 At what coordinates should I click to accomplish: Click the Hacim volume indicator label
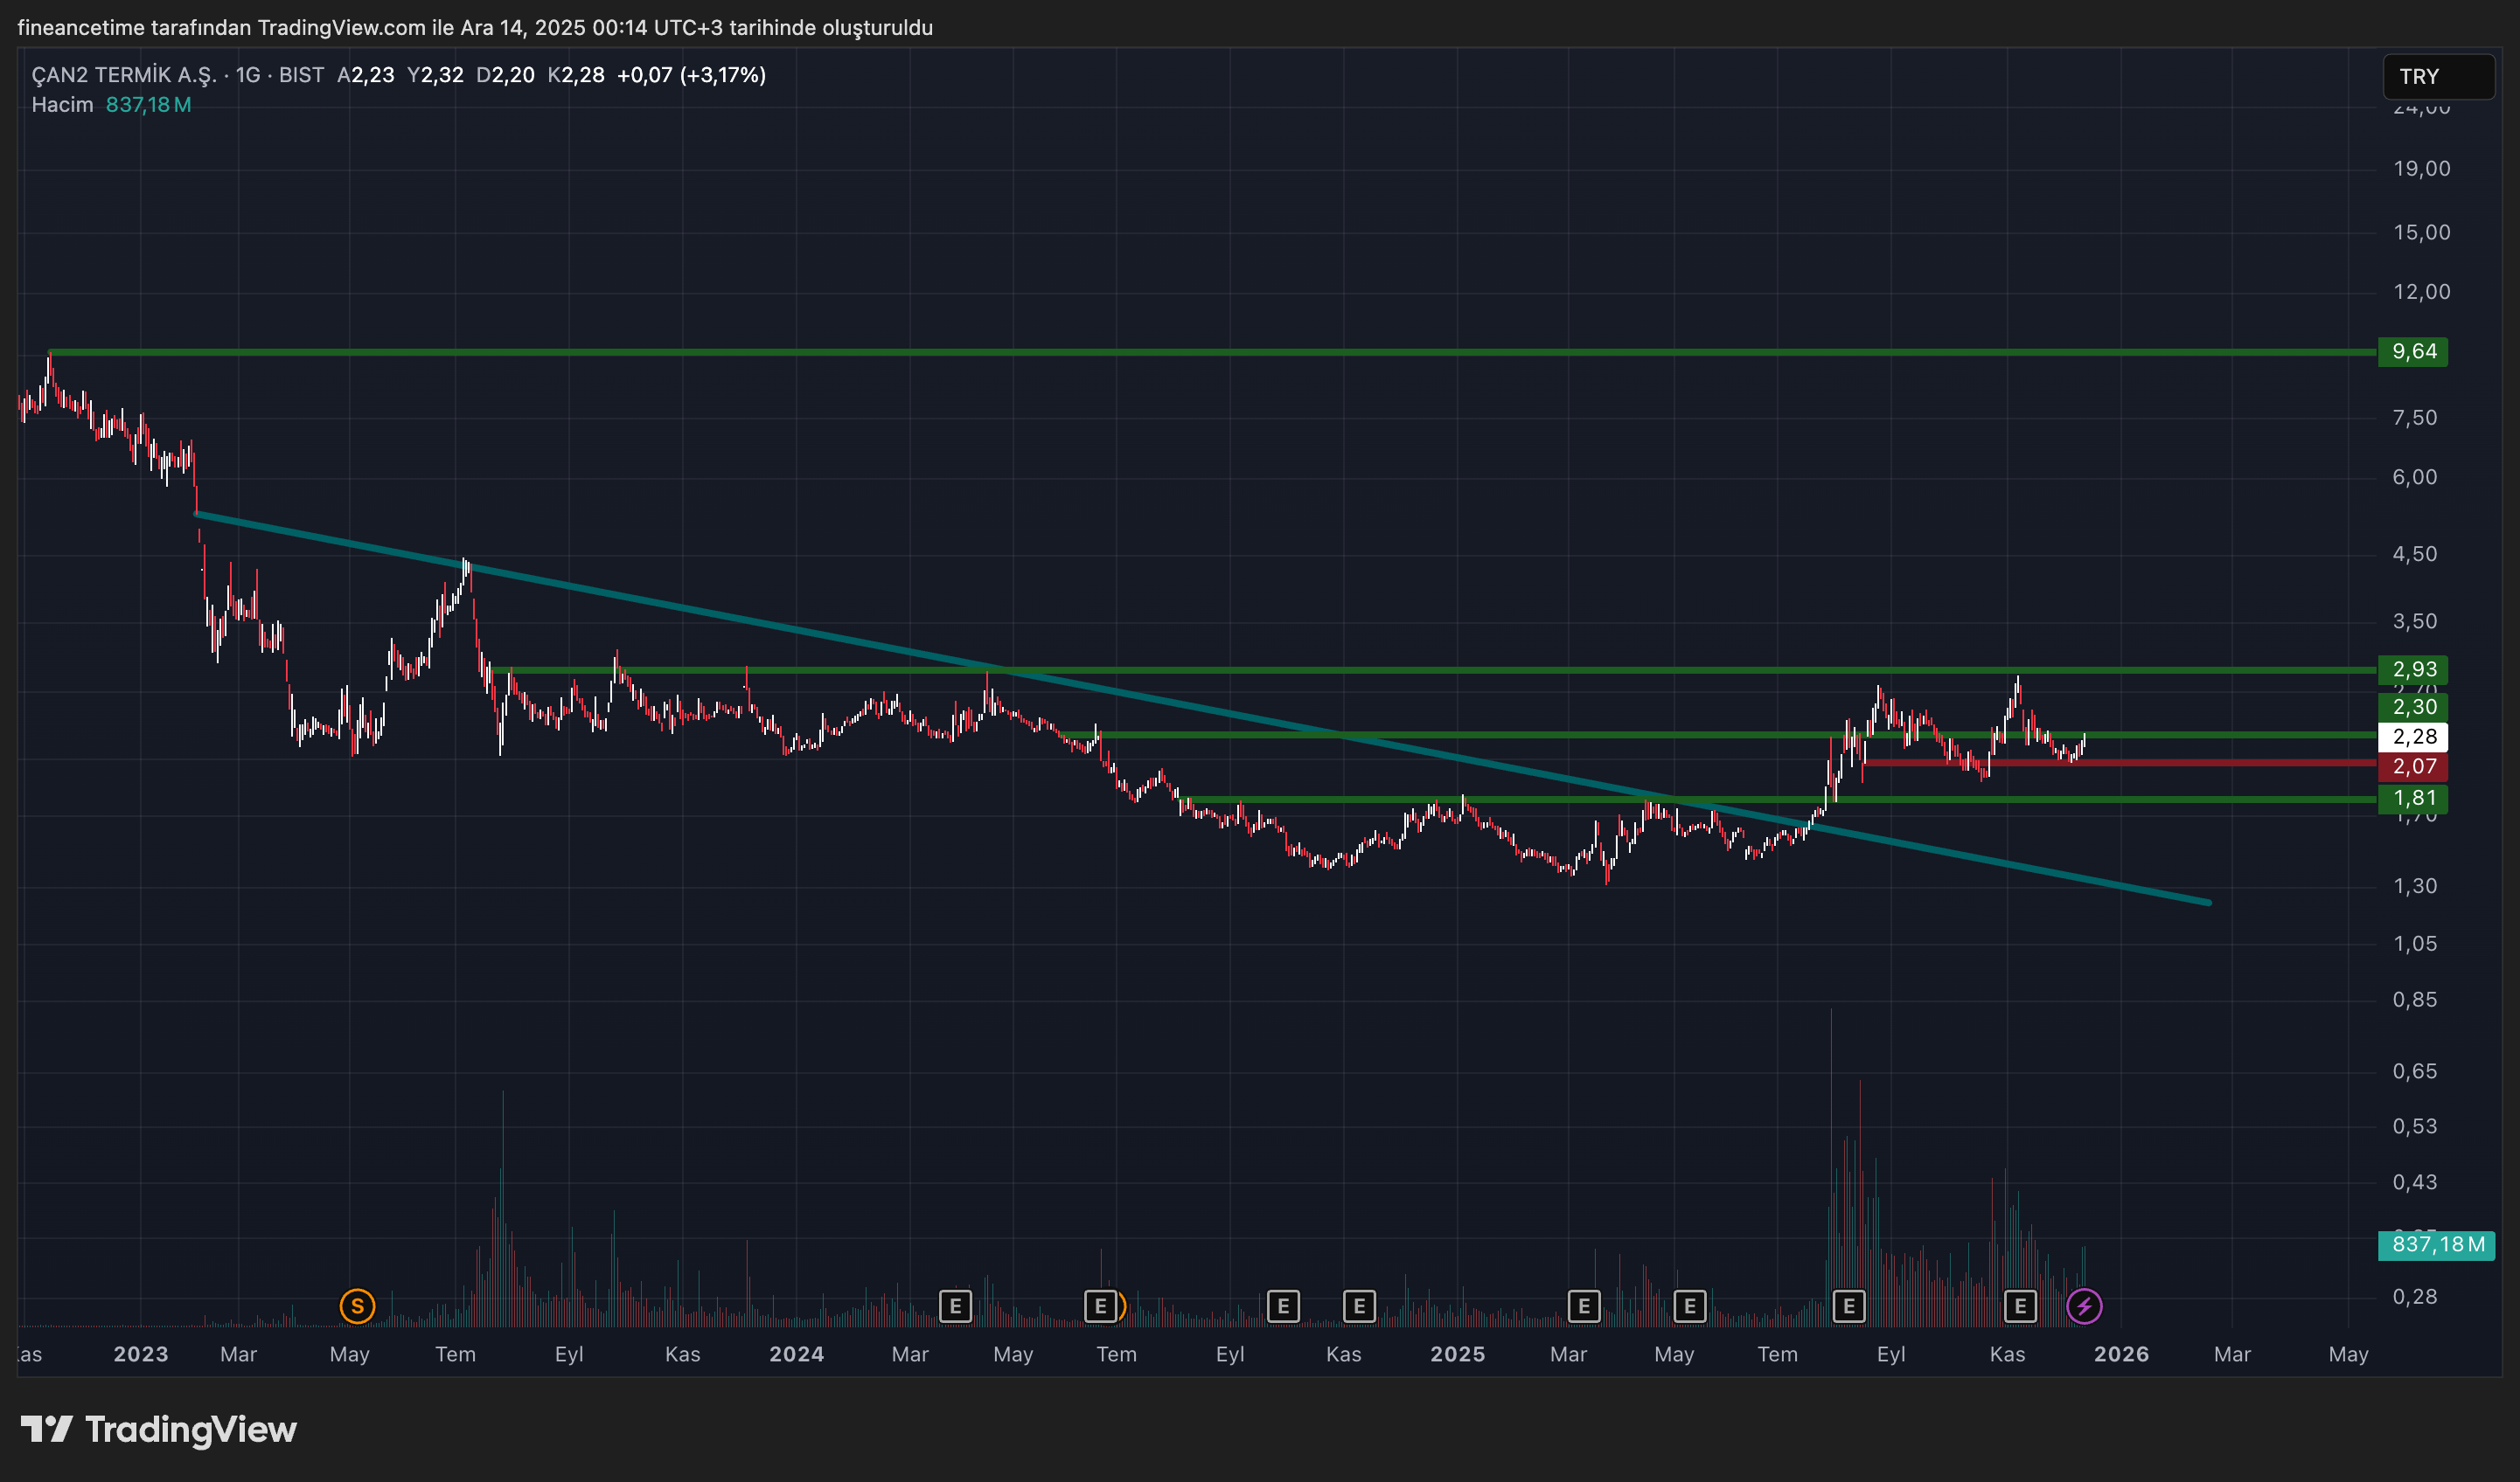62,105
